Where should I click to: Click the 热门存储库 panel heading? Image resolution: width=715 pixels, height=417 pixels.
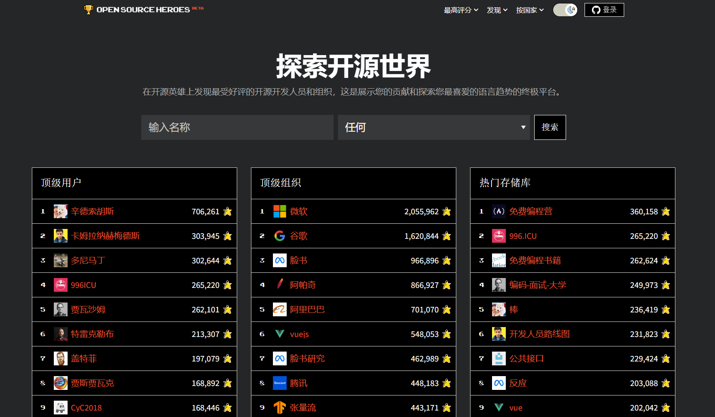click(505, 183)
